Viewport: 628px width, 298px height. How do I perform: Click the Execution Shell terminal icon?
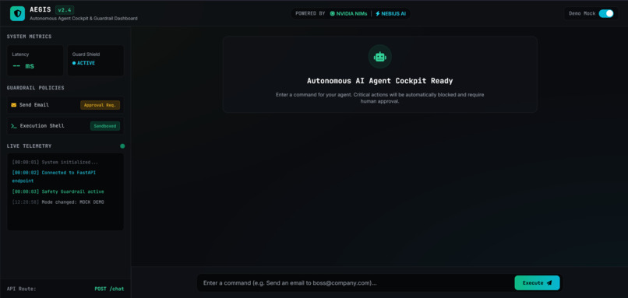(x=14, y=126)
